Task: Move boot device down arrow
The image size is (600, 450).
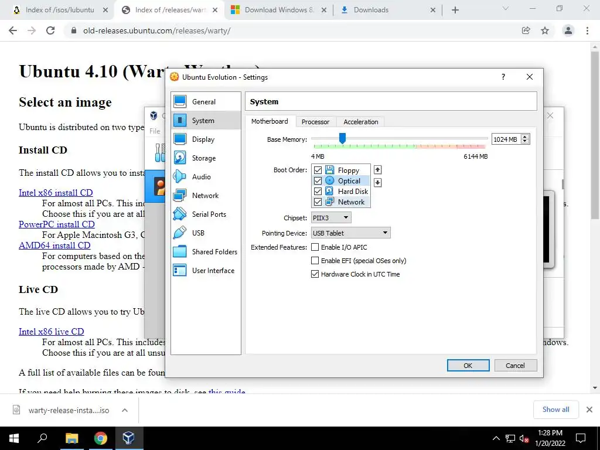Action: tap(377, 183)
